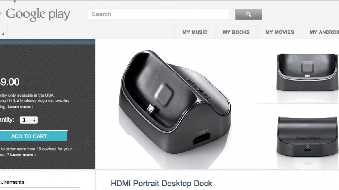The image size is (339, 190).
Task: Open the MY BOOKS tab
Action: 236,32
